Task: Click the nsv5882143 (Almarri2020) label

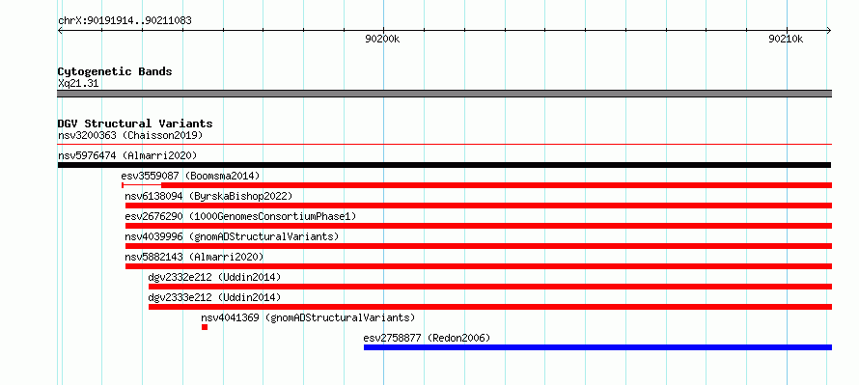Action: point(194,257)
